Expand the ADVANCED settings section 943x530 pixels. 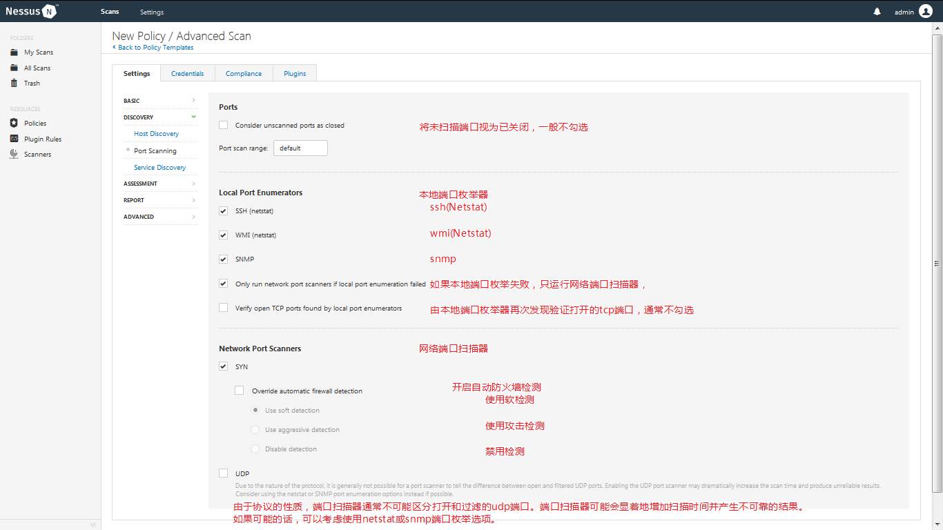160,216
